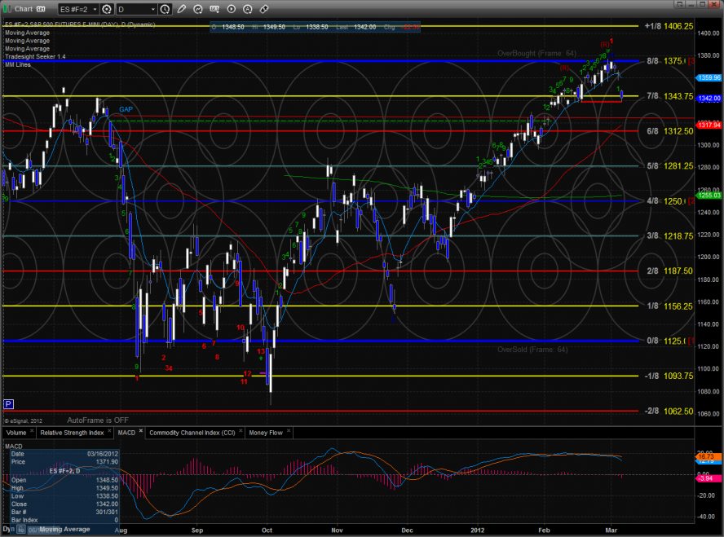Open the ES #F=2 symbol dropdown

(x=77, y=9)
